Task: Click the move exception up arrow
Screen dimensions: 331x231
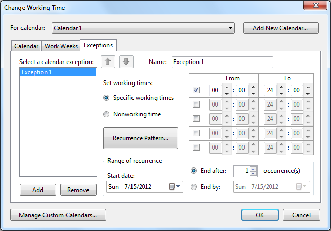Action: tap(107, 62)
